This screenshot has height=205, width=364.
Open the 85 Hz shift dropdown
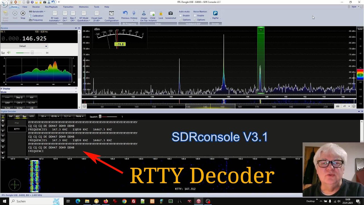[x=55, y=116]
